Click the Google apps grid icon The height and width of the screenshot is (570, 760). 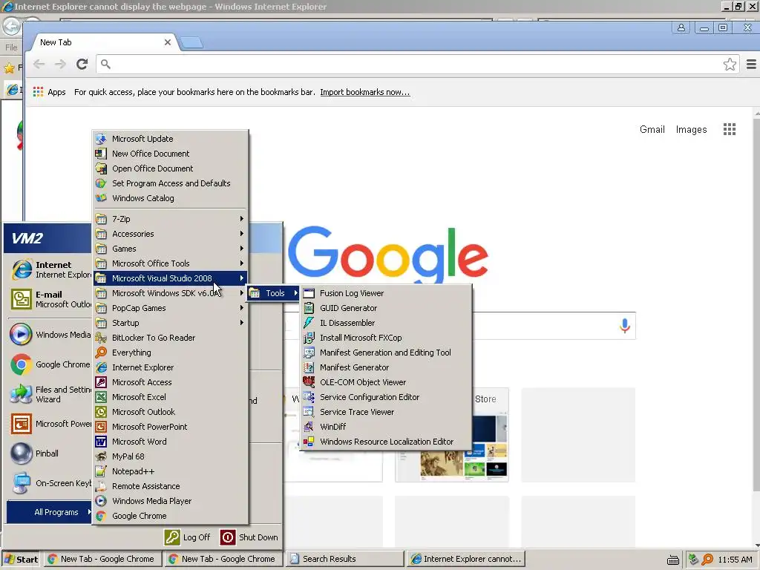click(730, 129)
